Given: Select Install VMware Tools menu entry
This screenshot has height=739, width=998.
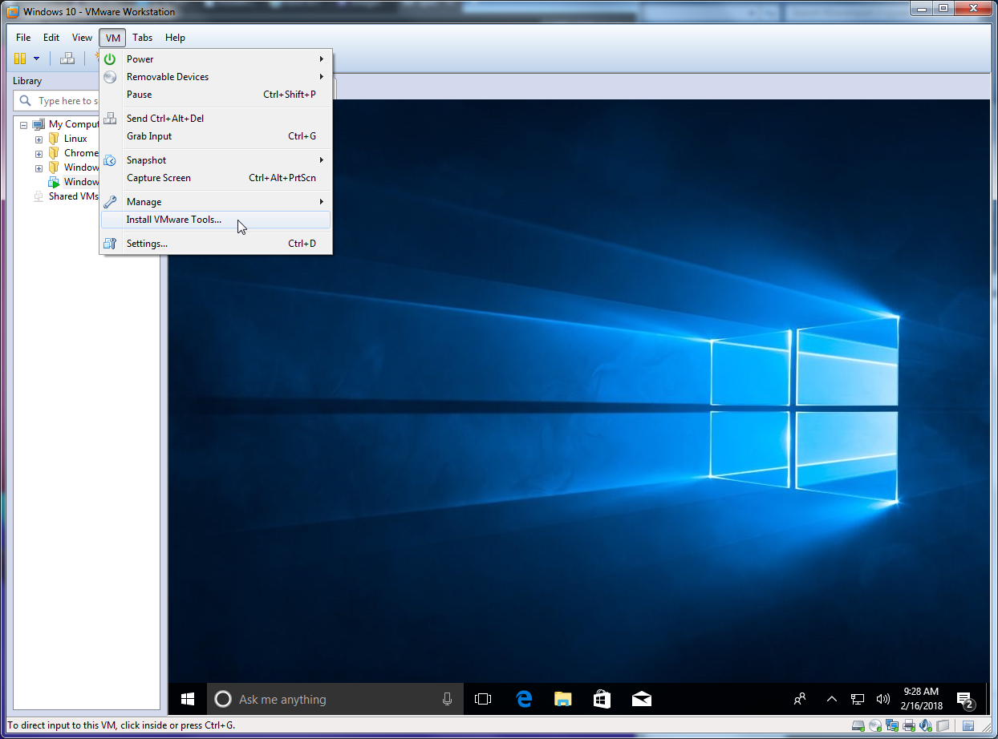Looking at the screenshot, I should [173, 220].
